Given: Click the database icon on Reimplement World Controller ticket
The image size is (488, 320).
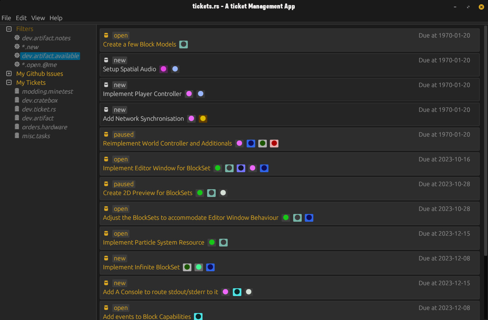Looking at the screenshot, I should [106, 134].
